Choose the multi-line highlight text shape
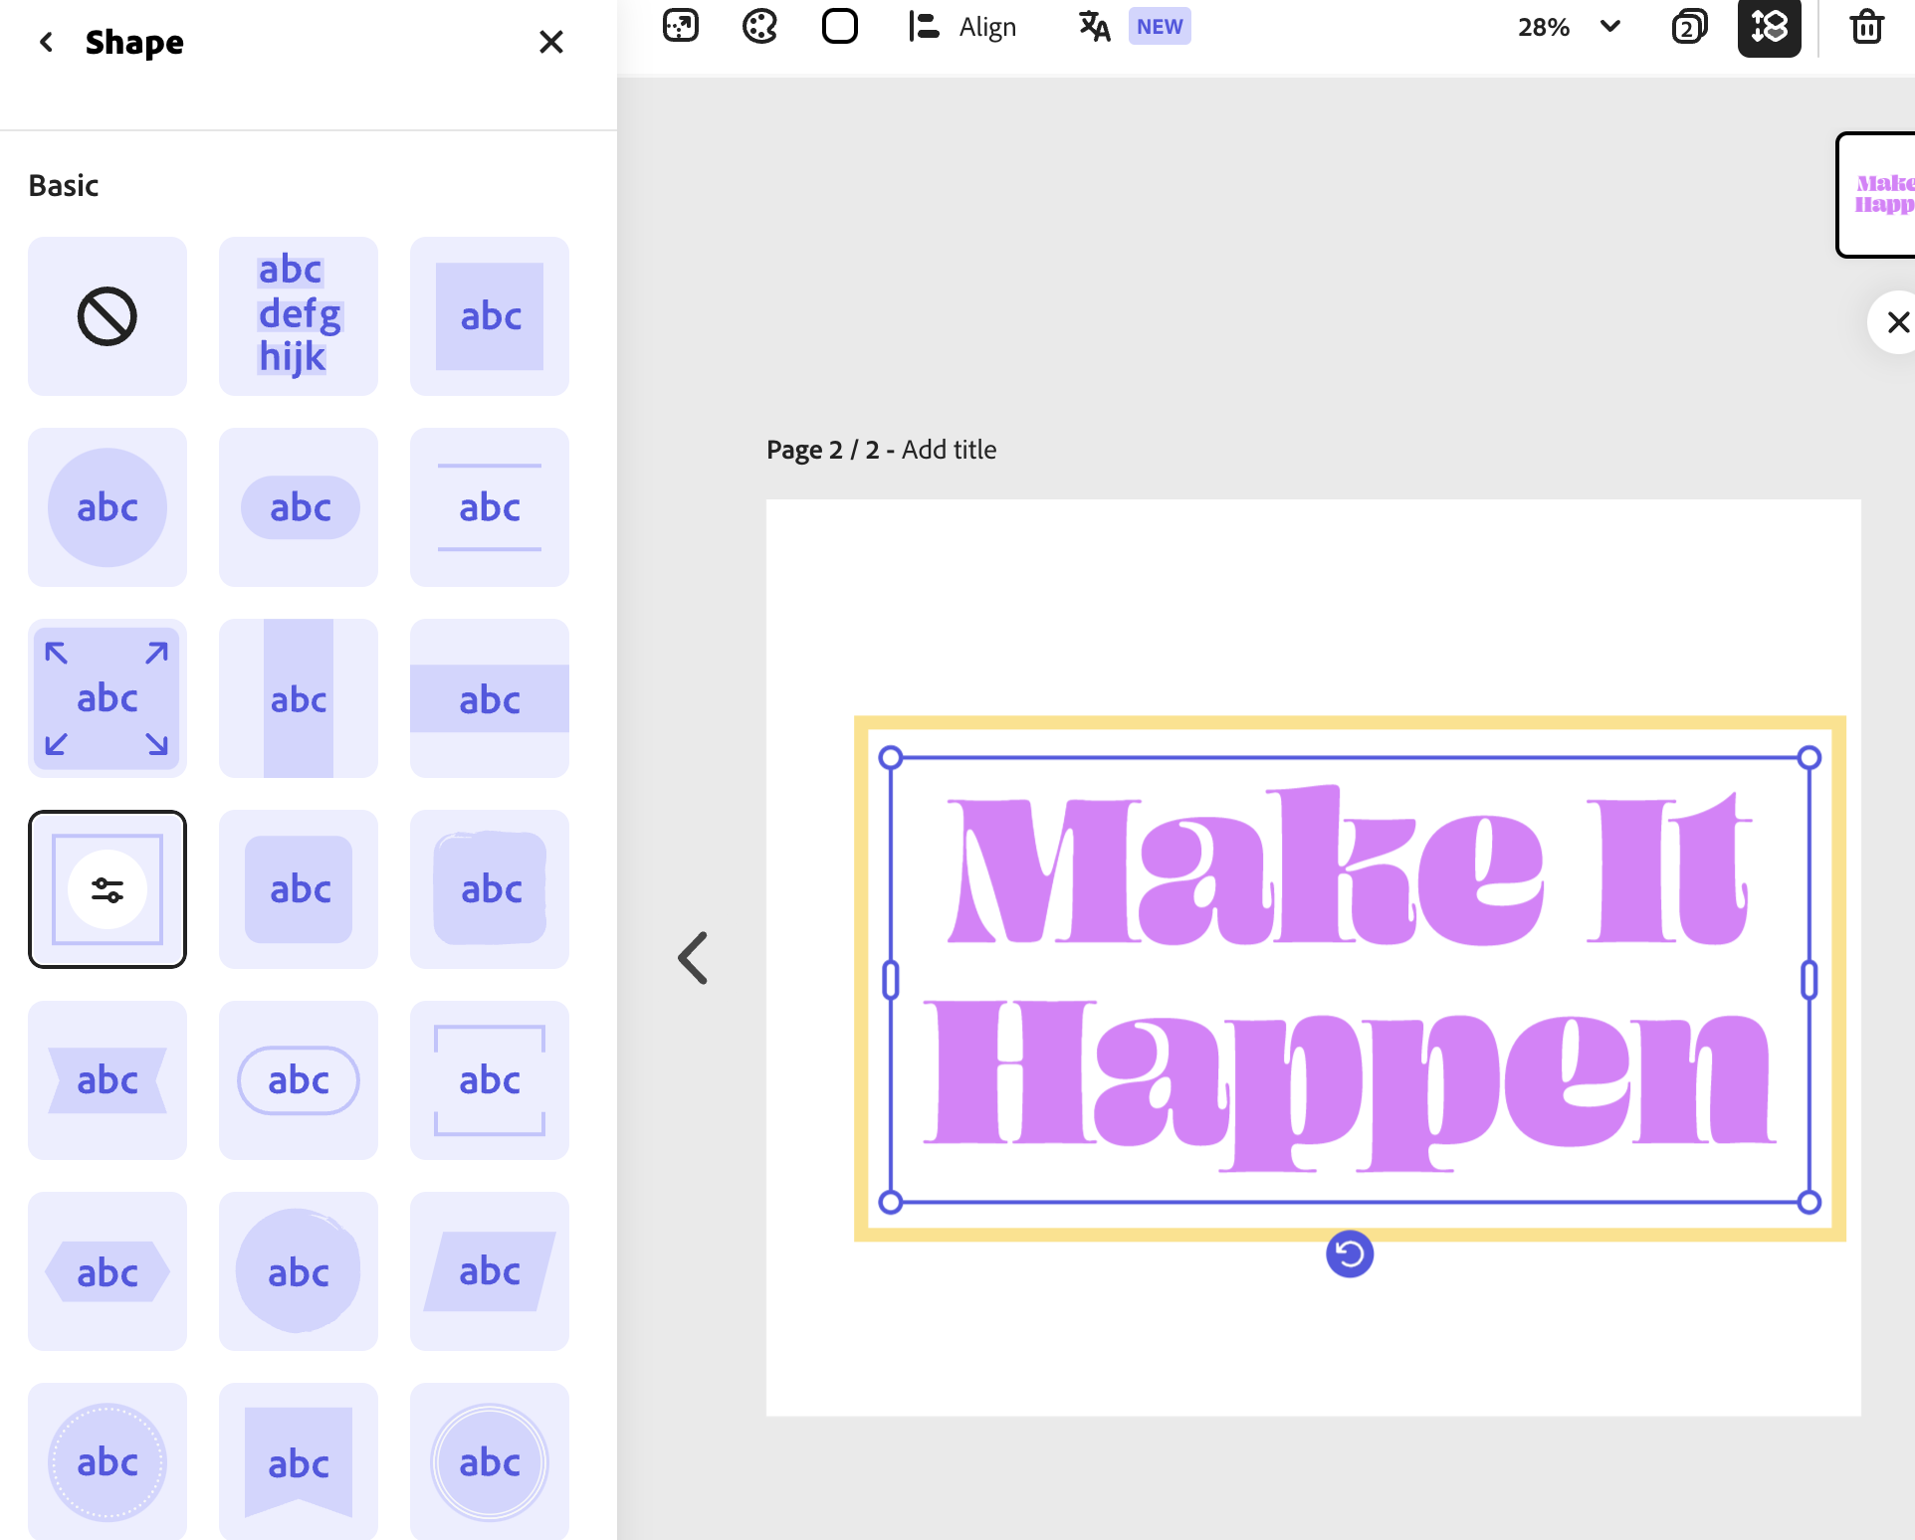The width and height of the screenshot is (1915, 1540). (299, 316)
